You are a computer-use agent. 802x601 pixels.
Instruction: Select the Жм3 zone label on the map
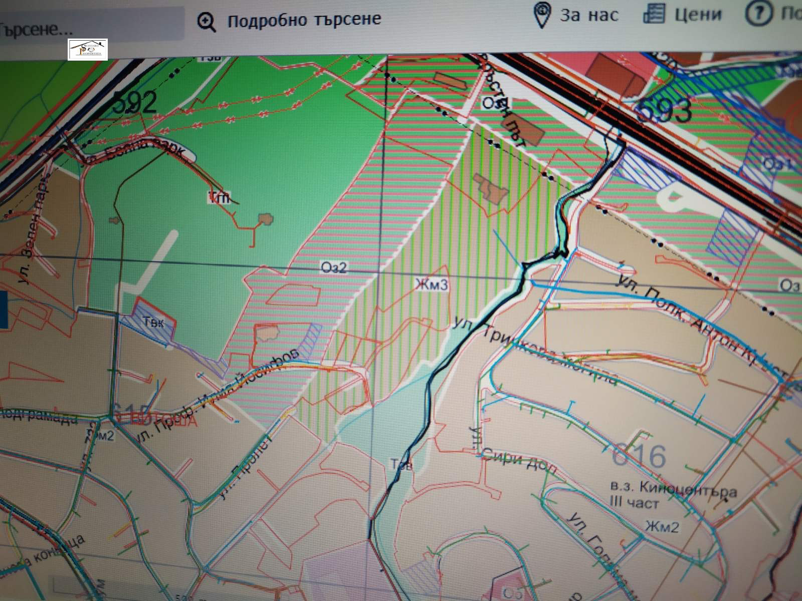tap(432, 285)
